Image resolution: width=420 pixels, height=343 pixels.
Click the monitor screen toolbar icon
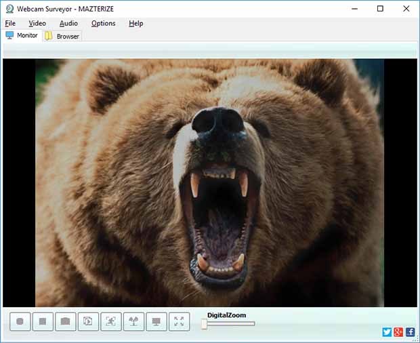click(x=156, y=321)
